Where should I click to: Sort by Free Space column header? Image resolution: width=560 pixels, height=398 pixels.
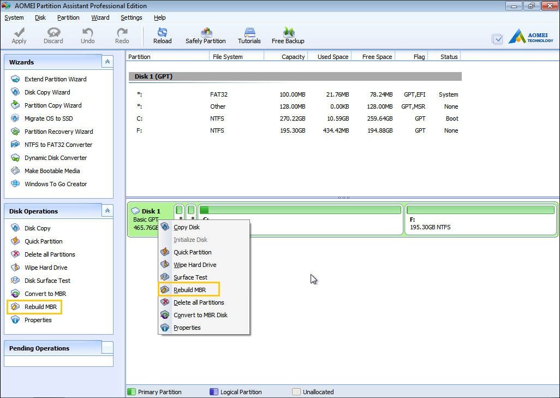click(373, 56)
